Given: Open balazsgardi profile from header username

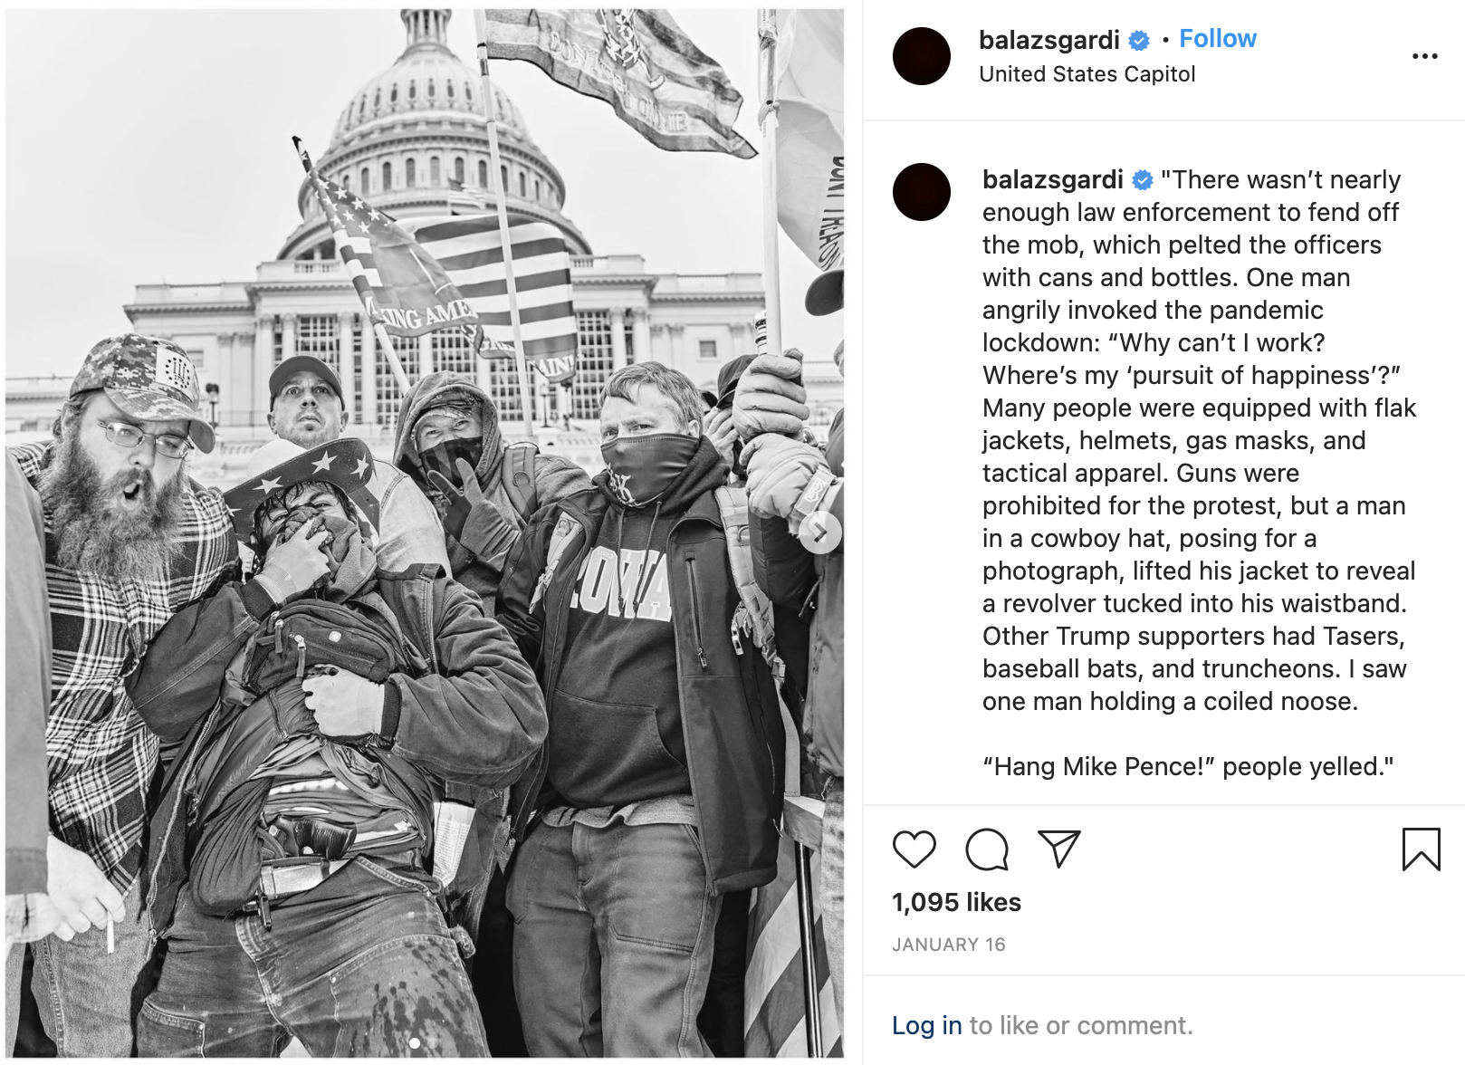Looking at the screenshot, I should 1049,40.
